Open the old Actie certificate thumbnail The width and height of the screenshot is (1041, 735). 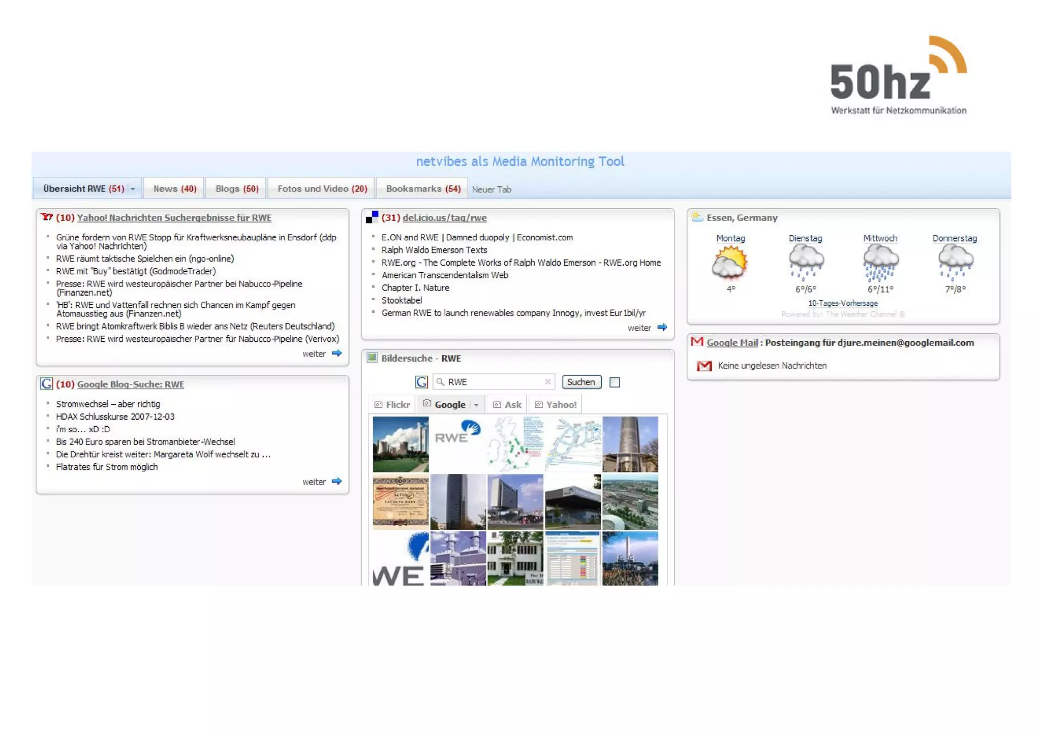tap(401, 502)
